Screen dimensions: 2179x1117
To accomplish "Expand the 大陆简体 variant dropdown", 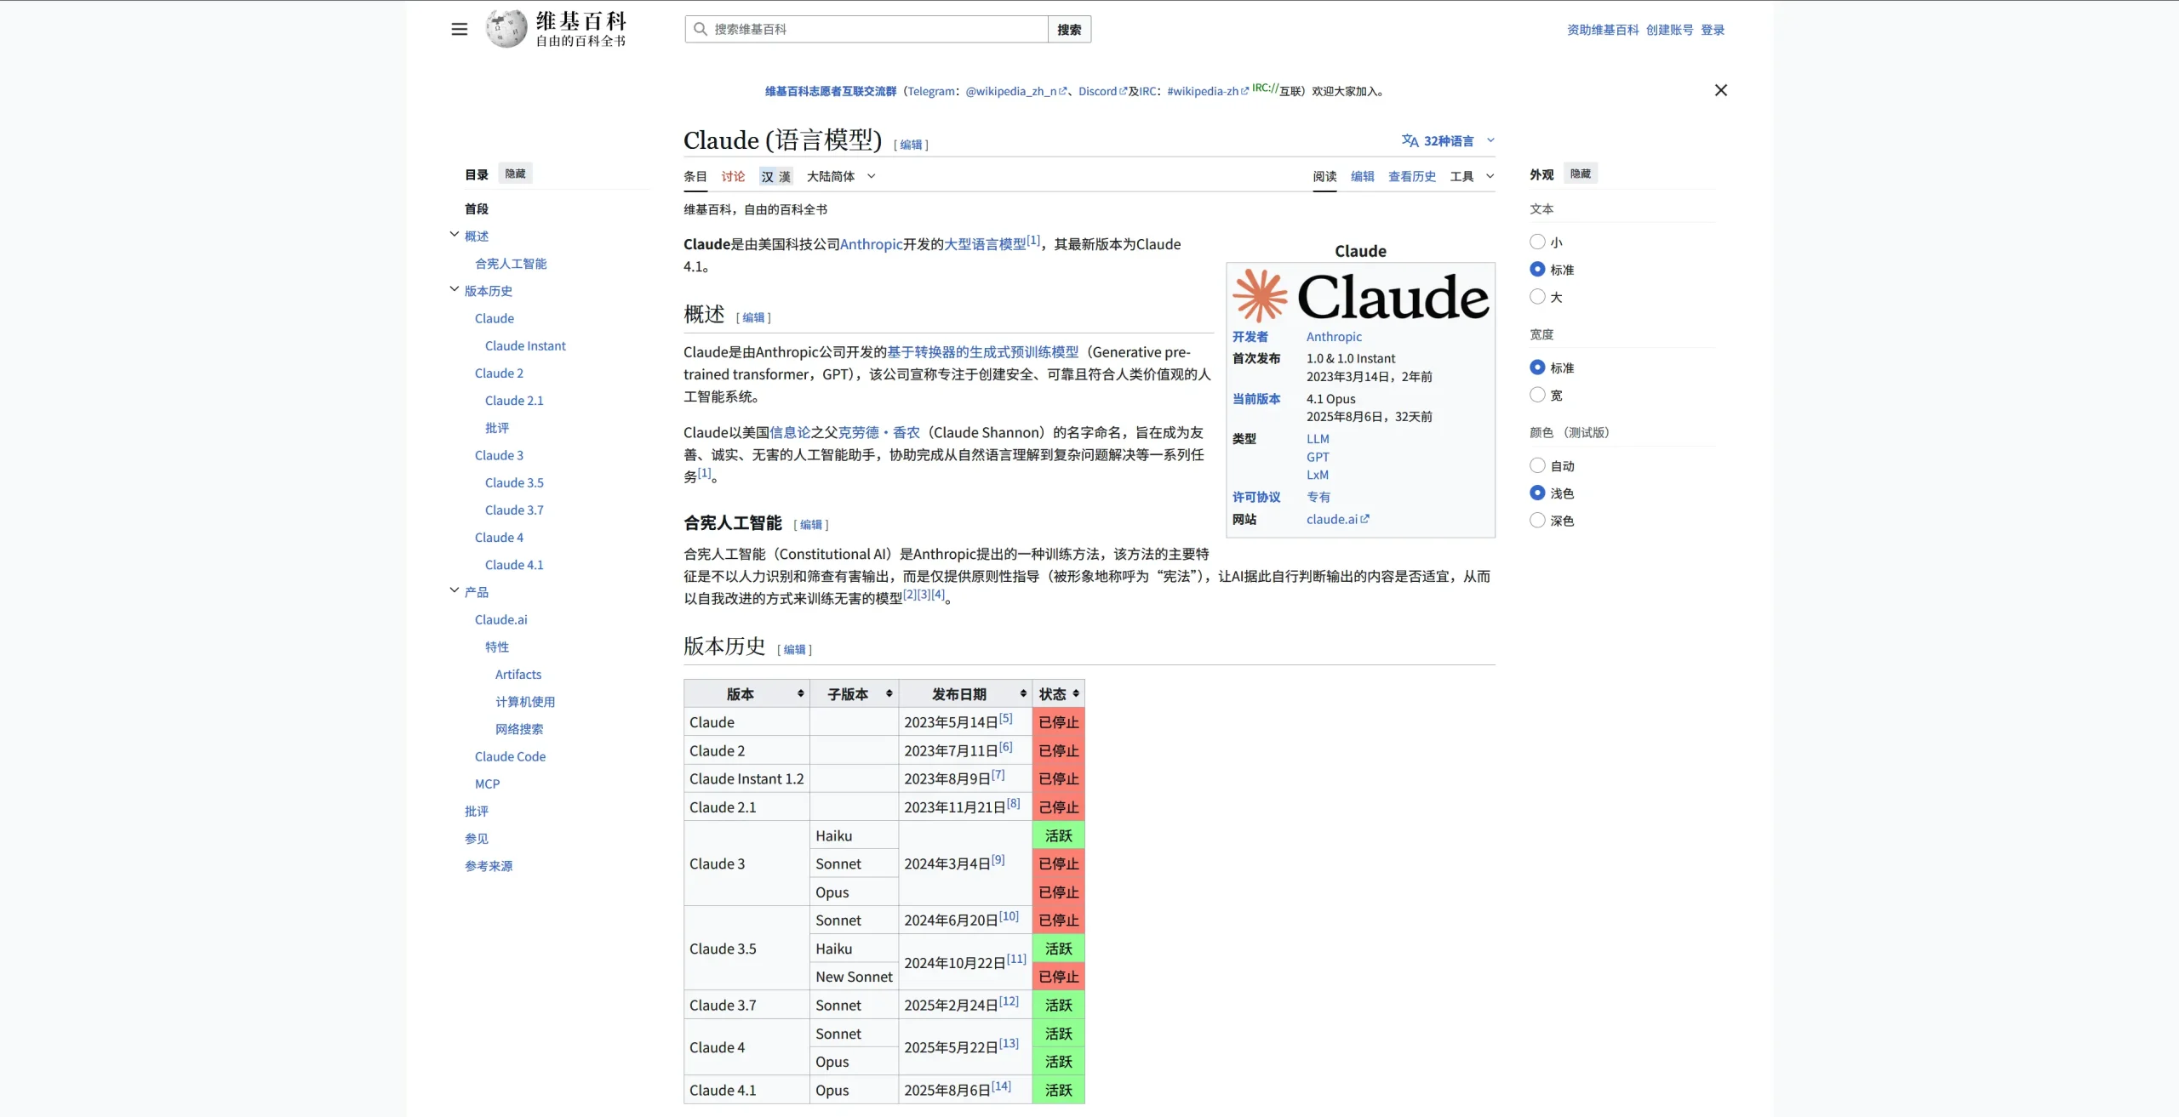I will click(841, 176).
